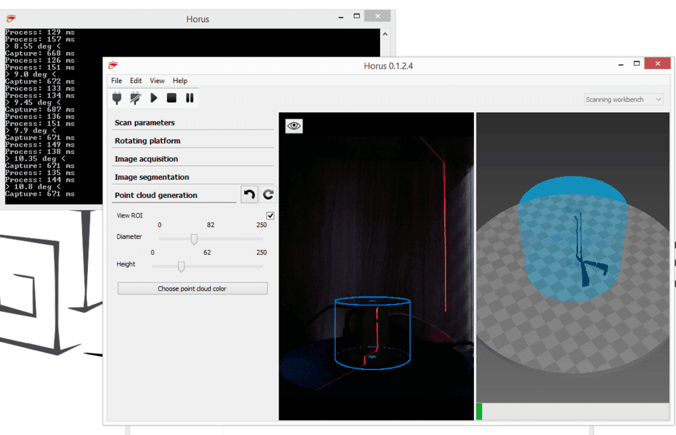Minimize the Horus console window
The image size is (676, 435).
click(x=341, y=16)
